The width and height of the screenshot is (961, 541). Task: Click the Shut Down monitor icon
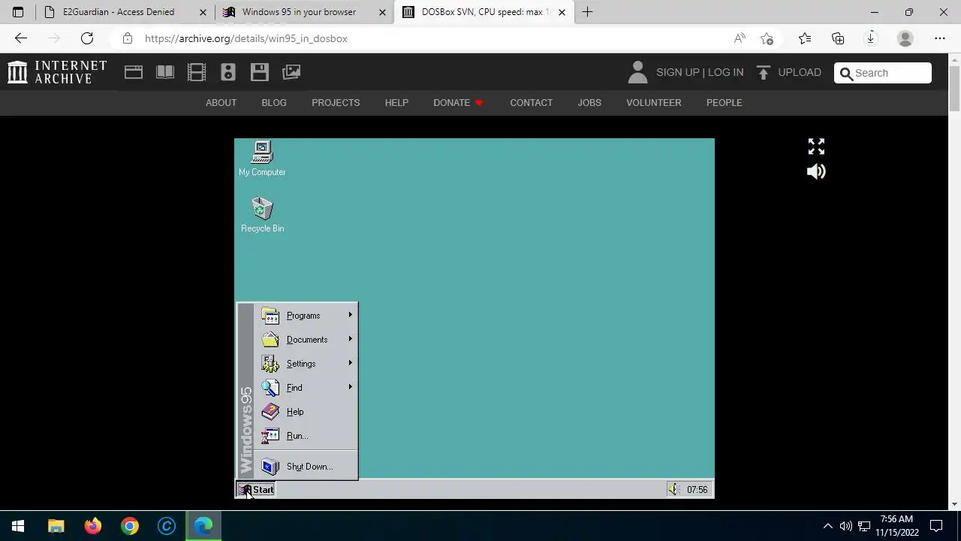click(270, 467)
